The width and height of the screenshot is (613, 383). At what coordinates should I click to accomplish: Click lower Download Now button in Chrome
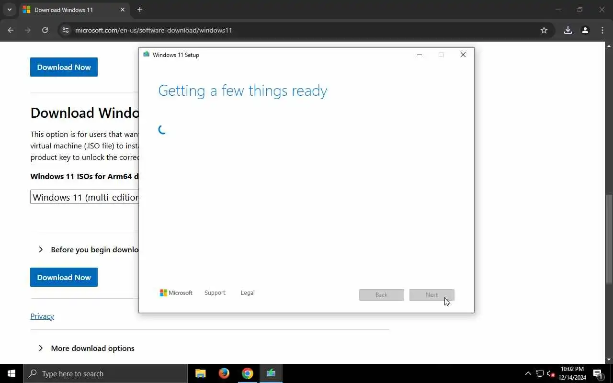(x=64, y=277)
